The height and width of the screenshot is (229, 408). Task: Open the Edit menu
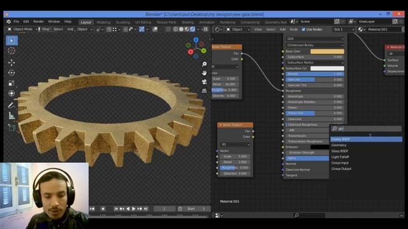pos(26,22)
